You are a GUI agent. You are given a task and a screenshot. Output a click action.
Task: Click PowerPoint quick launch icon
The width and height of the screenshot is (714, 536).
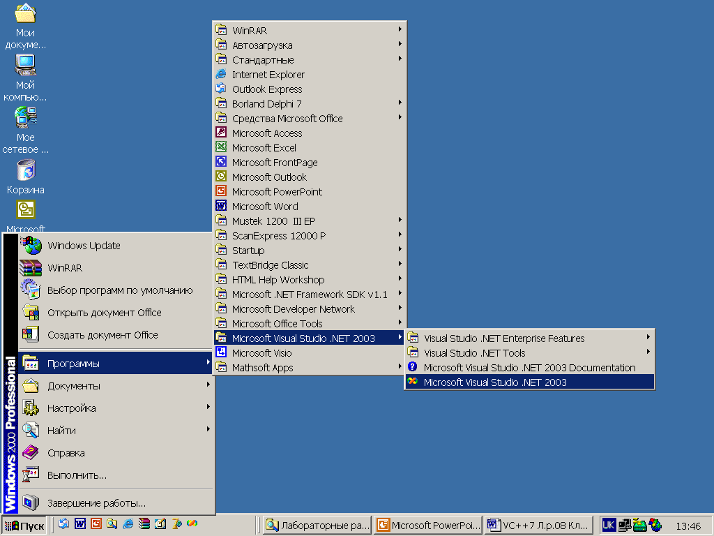tap(96, 524)
